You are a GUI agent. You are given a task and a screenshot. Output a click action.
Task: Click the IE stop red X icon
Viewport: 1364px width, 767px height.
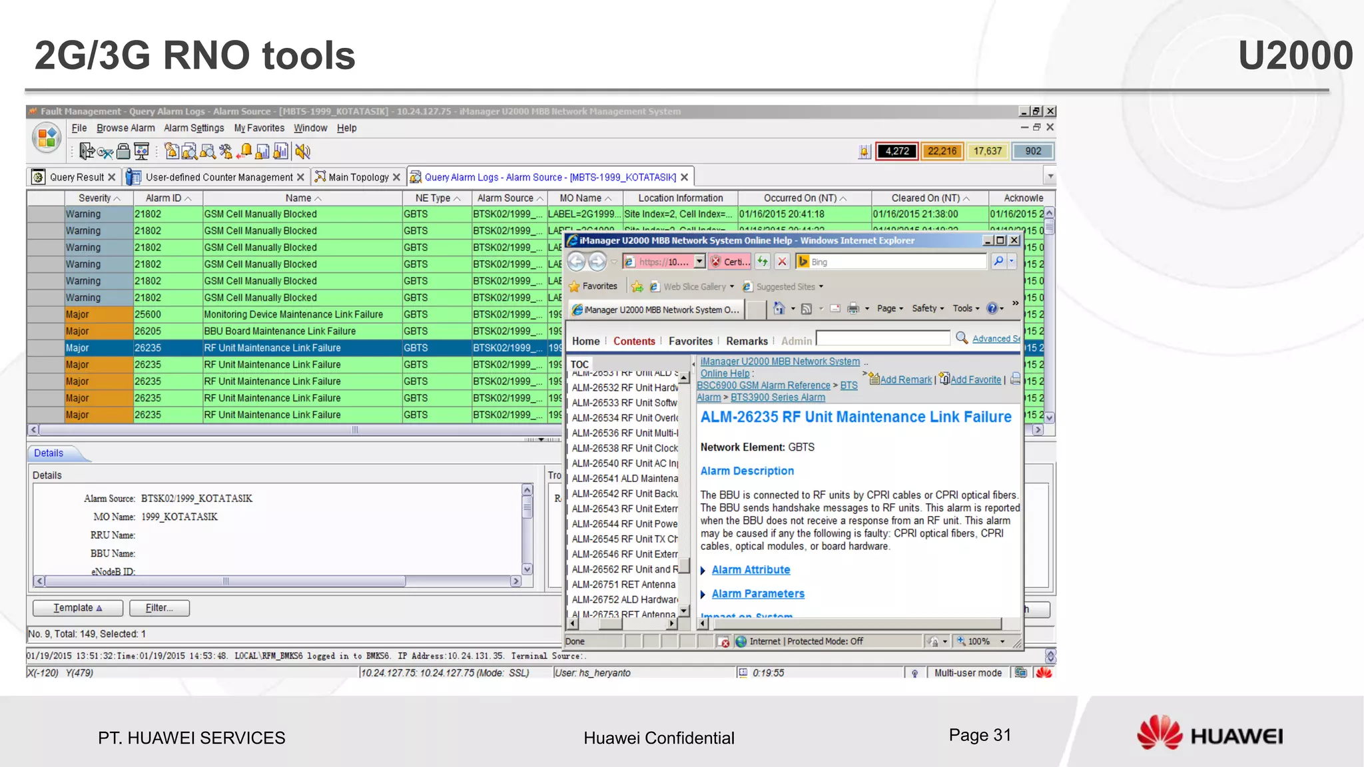(782, 262)
